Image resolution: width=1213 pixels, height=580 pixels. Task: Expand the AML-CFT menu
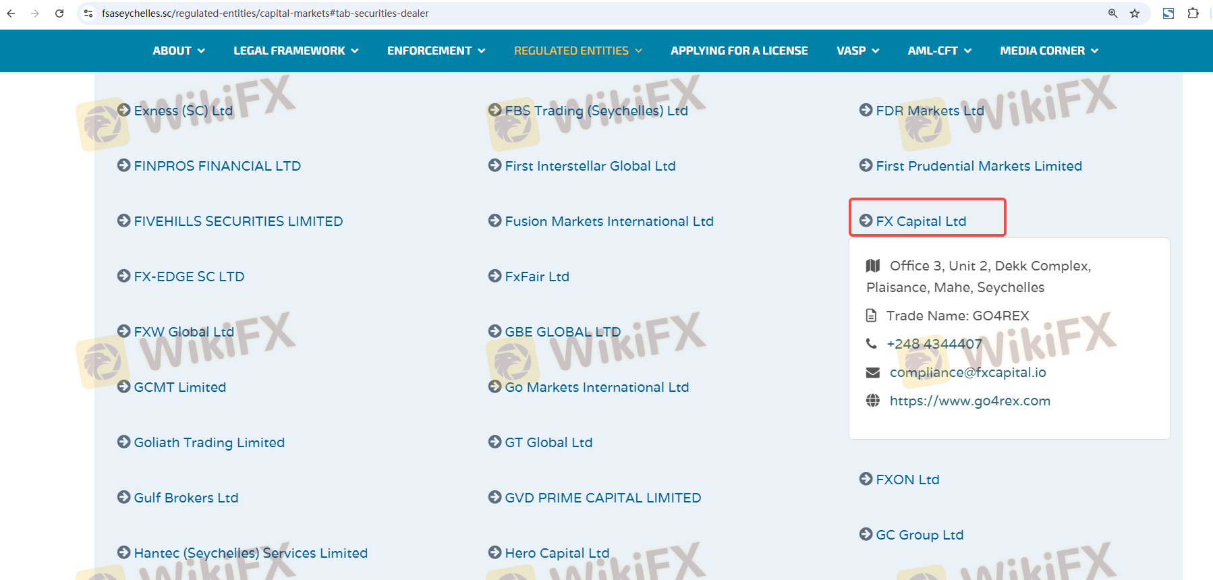click(940, 51)
